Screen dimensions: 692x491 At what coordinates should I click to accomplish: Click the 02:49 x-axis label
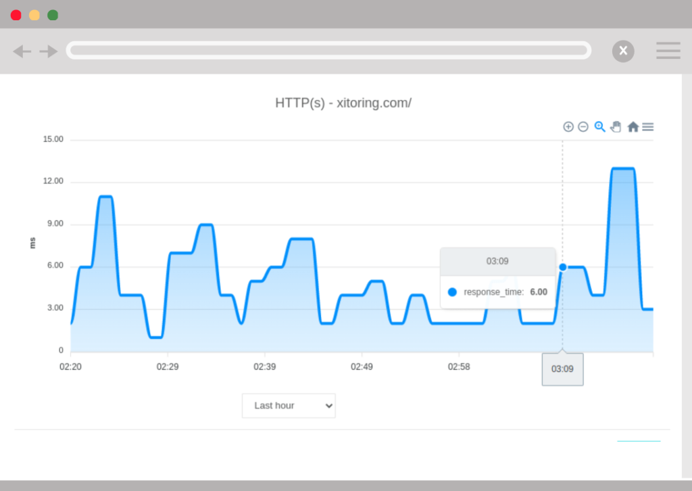coord(362,367)
